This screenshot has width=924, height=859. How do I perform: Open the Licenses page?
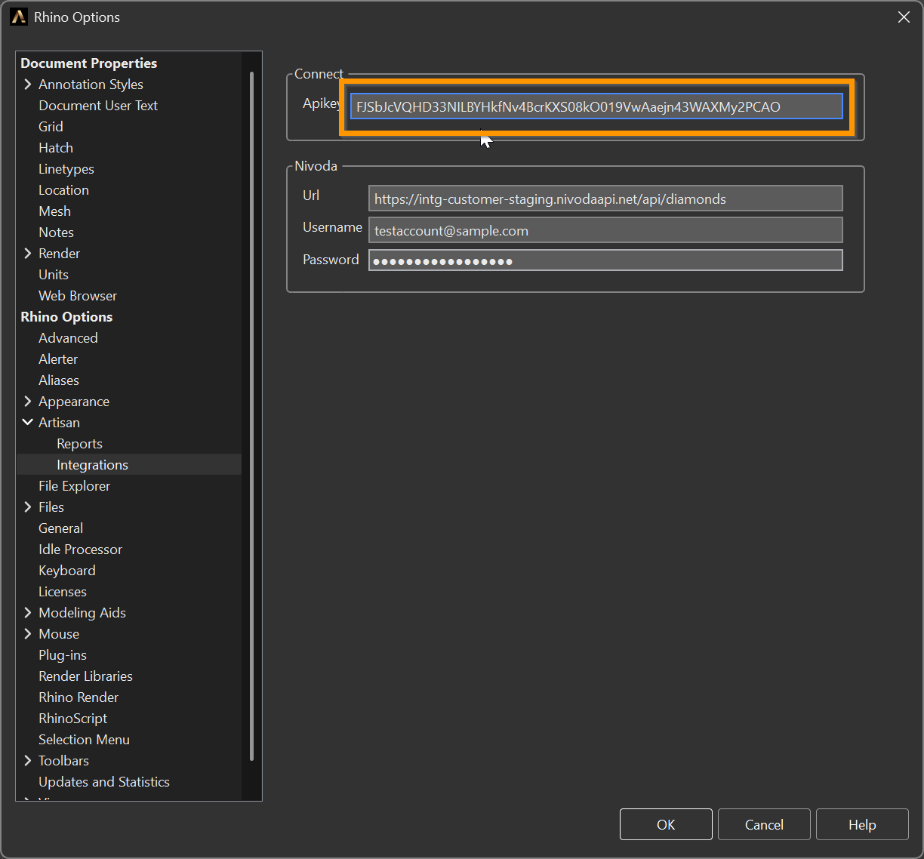coord(63,592)
